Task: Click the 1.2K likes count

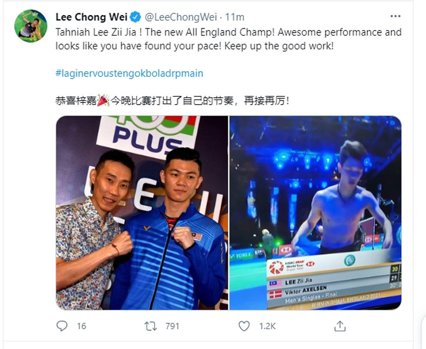Action: click(267, 326)
